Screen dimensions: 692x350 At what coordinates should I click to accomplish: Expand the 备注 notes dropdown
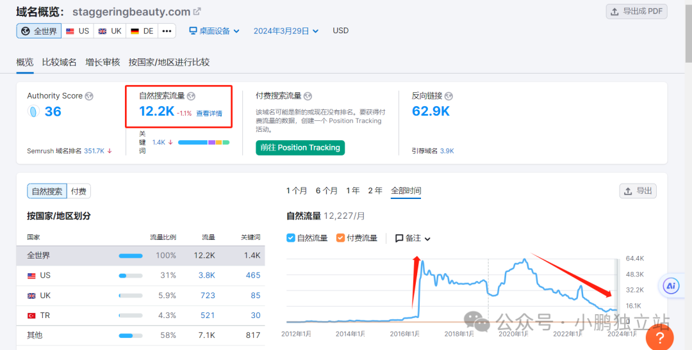(413, 238)
